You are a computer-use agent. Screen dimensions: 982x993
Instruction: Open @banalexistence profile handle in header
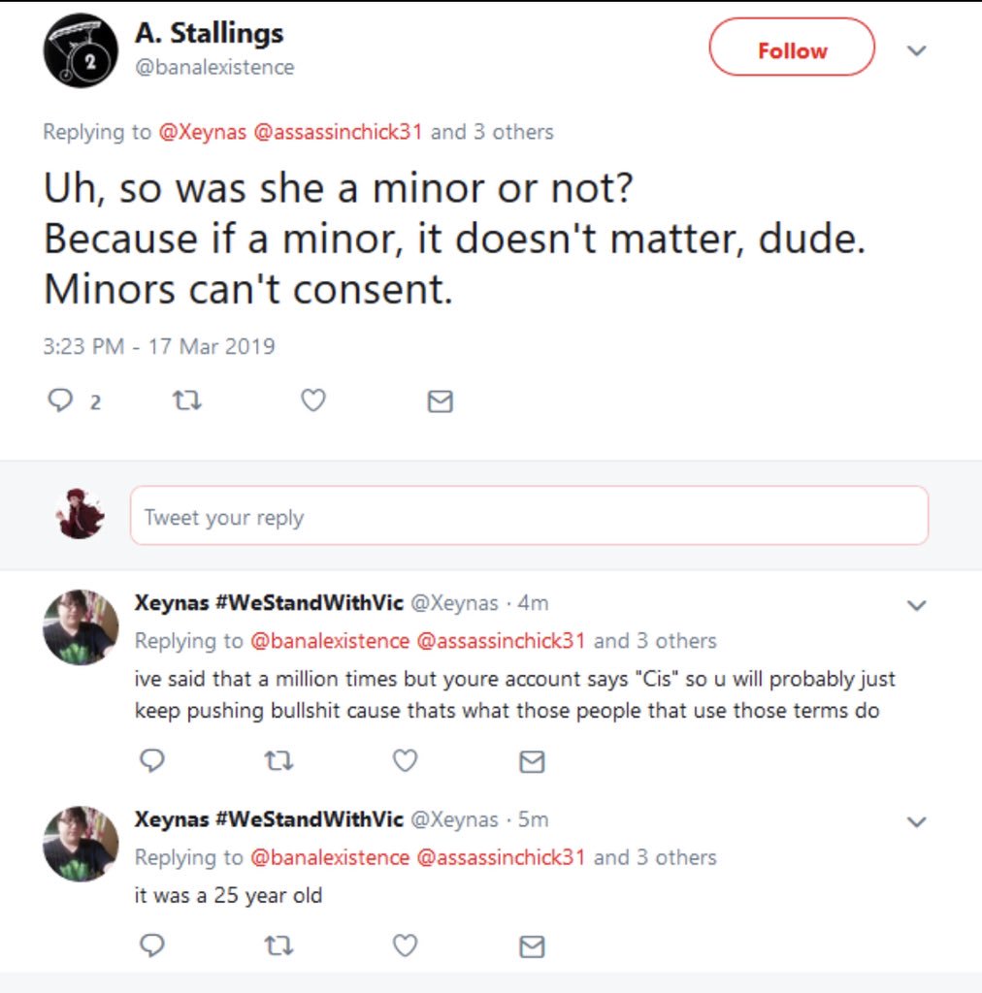[x=214, y=68]
